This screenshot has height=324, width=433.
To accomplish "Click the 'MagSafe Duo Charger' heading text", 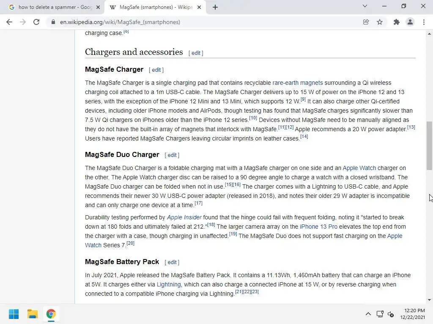I will [x=122, y=154].
